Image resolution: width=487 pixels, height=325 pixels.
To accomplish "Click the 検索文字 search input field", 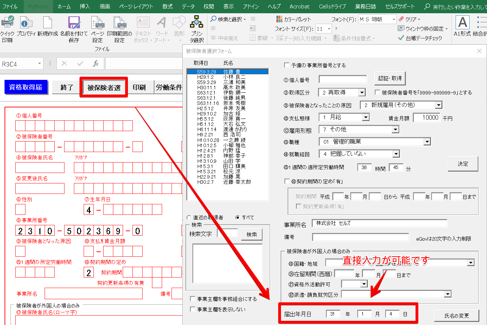I will click(227, 234).
